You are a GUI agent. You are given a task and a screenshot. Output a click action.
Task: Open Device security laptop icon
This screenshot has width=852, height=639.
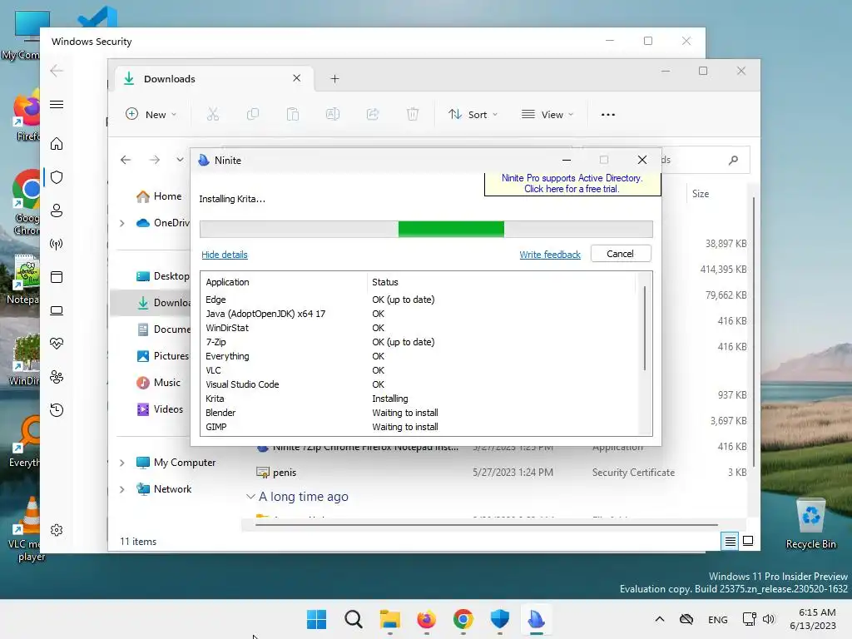click(x=57, y=311)
